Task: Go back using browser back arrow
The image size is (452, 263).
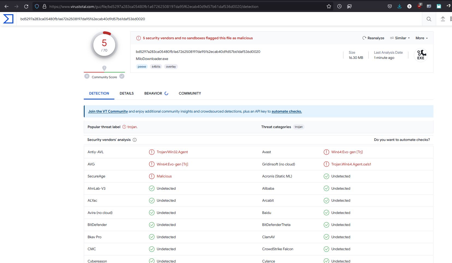Action: (x=7, y=6)
